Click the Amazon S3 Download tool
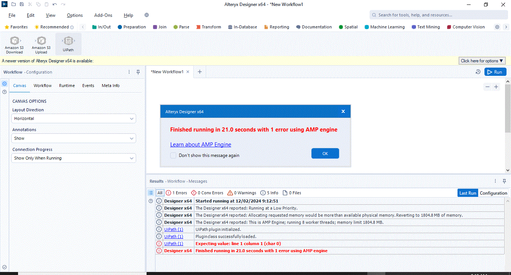The image size is (511, 275). coord(14,43)
